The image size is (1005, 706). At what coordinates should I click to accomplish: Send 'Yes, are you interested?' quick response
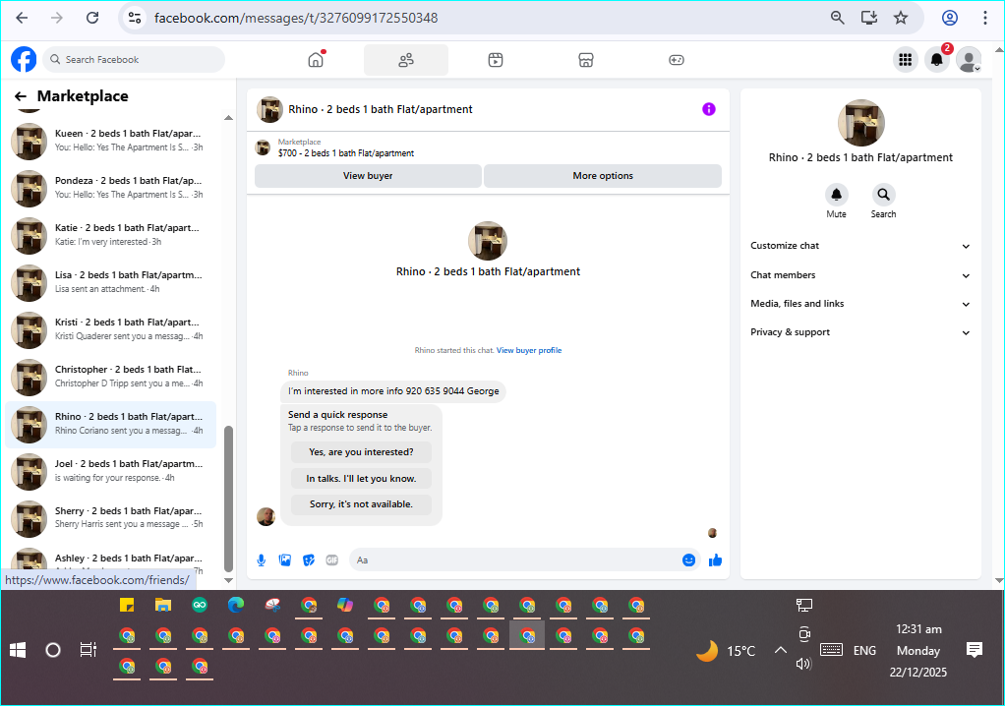coord(361,451)
